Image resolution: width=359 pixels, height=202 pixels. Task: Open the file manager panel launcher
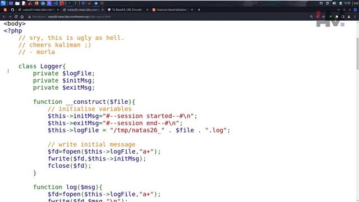[x=17, y=3]
